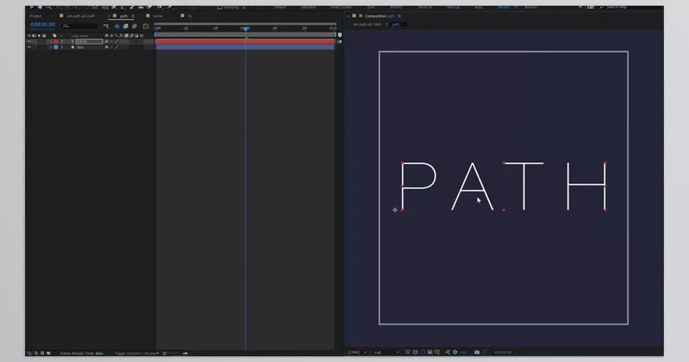Open the workspace overflow chevrons
This screenshot has height=362, width=689.
coord(580,7)
